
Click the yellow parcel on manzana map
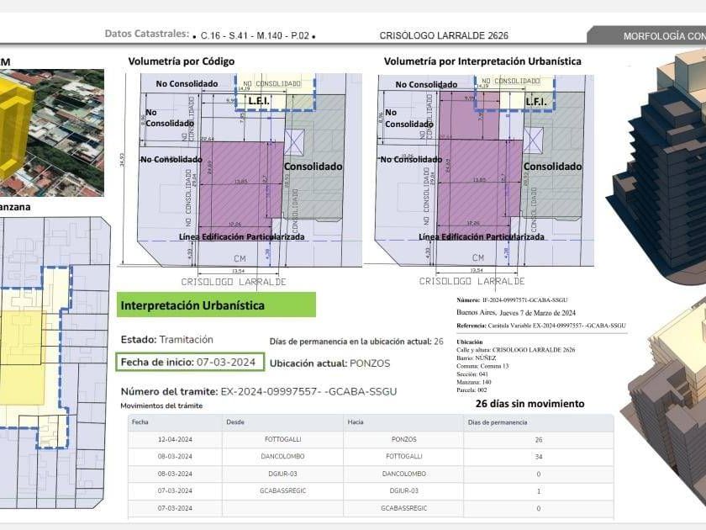tap(23, 358)
